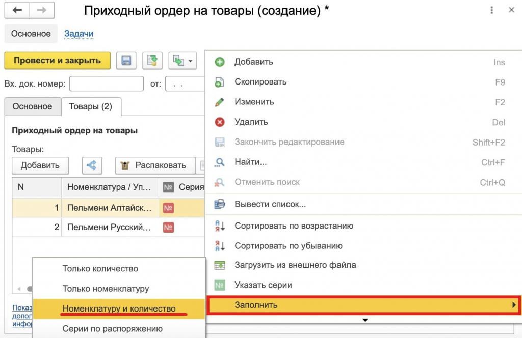Select Номенклатуру и количество option
The image size is (522, 338).
tap(119, 309)
